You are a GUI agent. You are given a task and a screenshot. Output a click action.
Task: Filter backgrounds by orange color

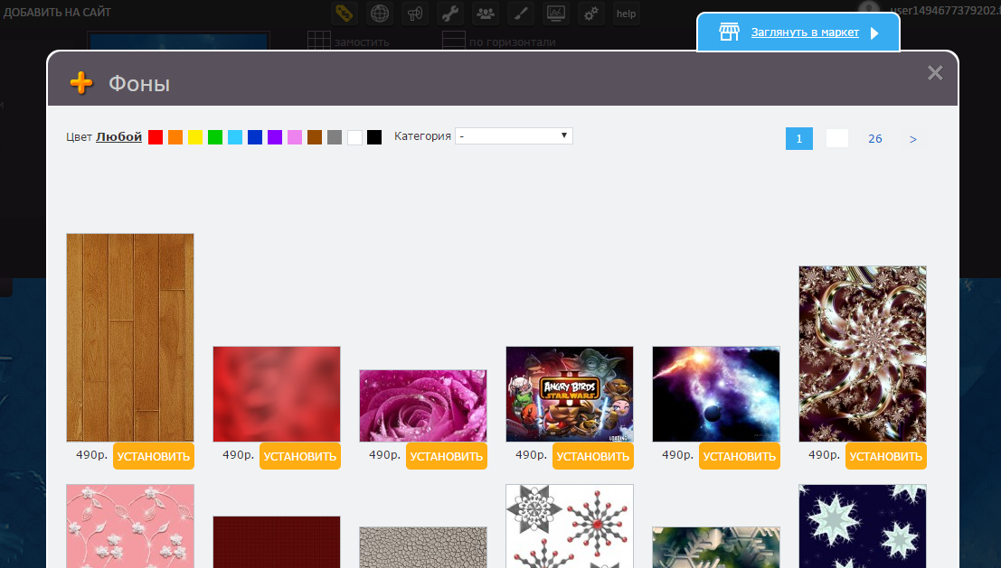coord(175,137)
